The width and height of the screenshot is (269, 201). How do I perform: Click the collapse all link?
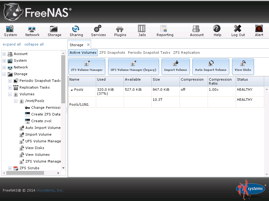tap(34, 44)
